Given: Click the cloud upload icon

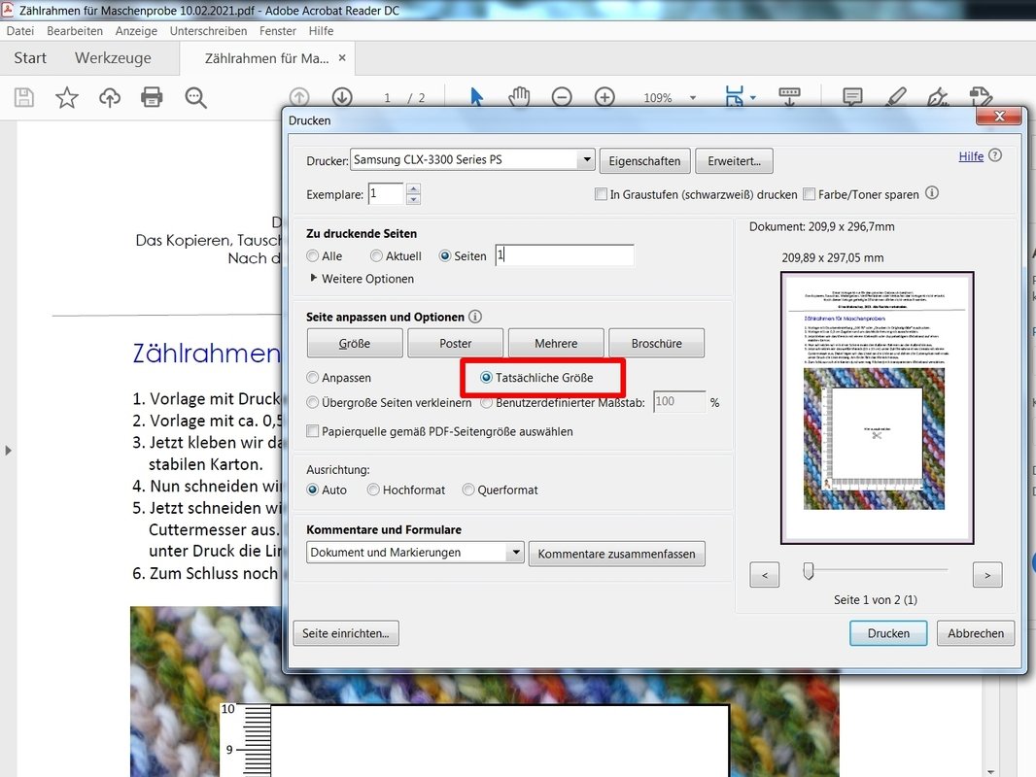Looking at the screenshot, I should [110, 97].
